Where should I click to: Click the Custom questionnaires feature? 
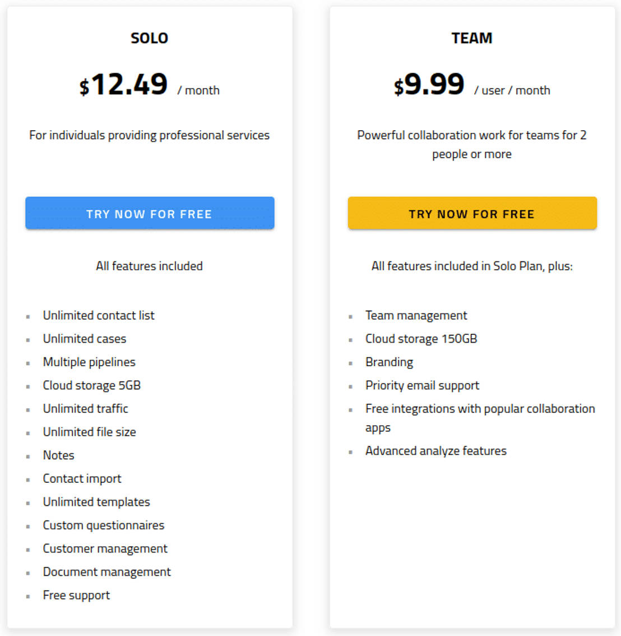(104, 525)
